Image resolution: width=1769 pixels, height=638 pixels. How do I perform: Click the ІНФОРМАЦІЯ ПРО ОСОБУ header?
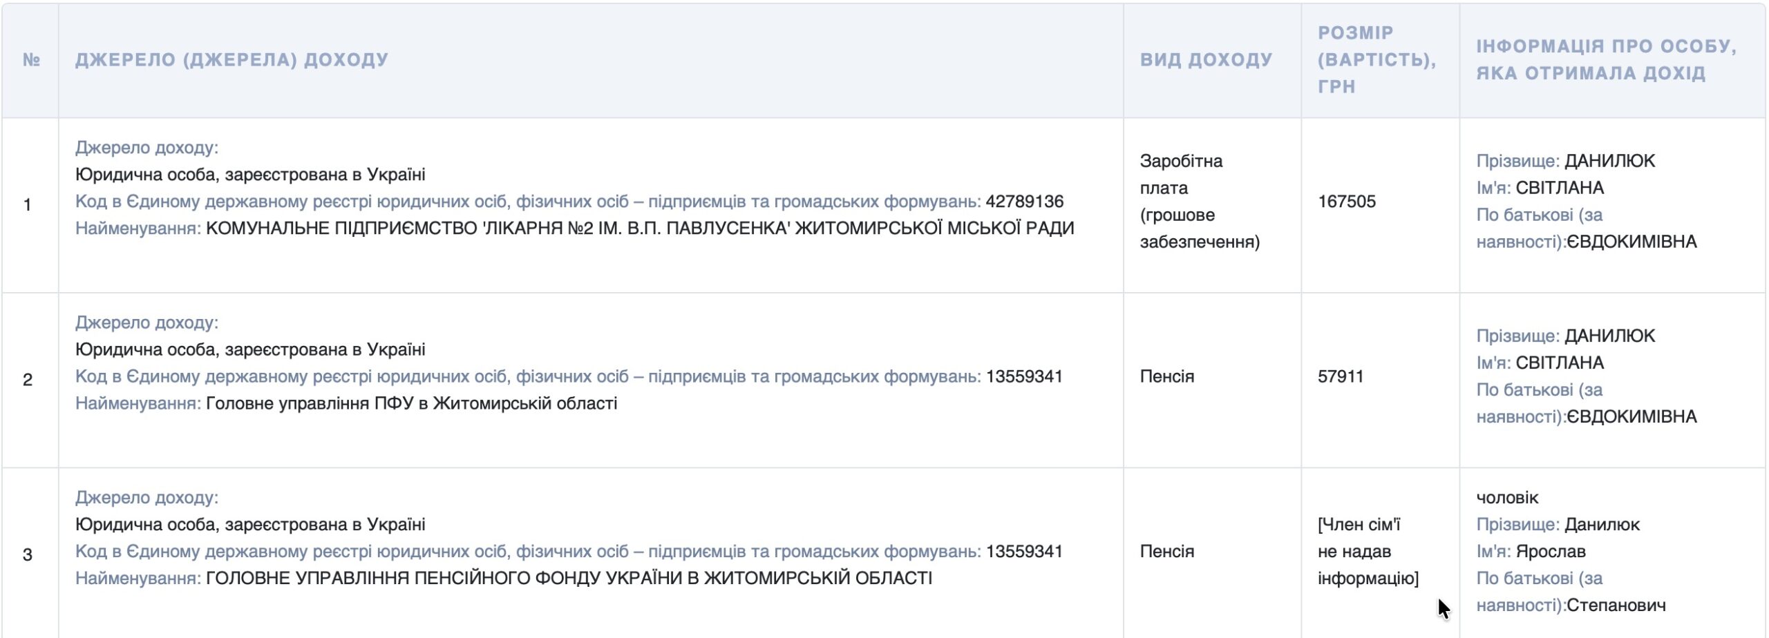1606,60
